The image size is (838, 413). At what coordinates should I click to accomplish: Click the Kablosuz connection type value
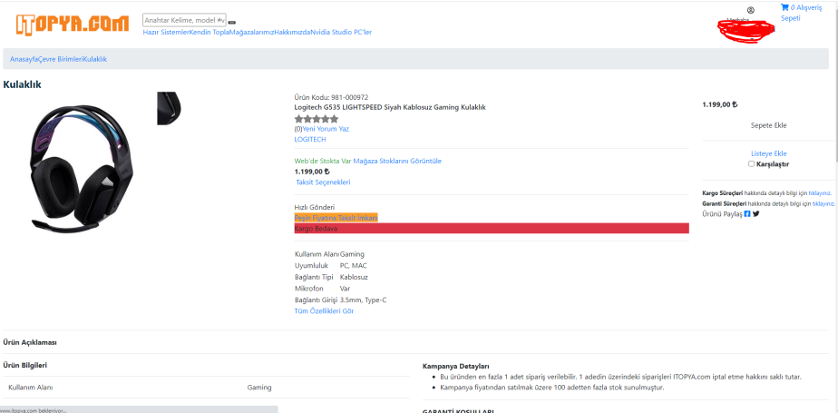point(354,277)
